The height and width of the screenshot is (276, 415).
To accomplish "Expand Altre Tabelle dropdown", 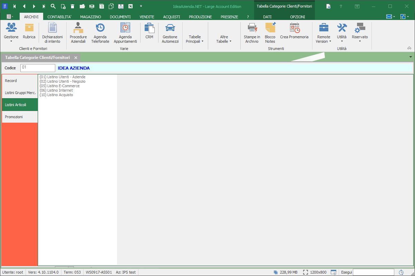I will (224, 39).
